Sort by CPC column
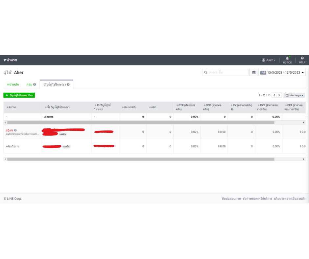This screenshot has width=309, height=259. (x=212, y=107)
